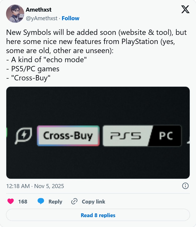This screenshot has width=196, height=227.
Task: Like the tweet with the heart icon
Action: [10, 201]
